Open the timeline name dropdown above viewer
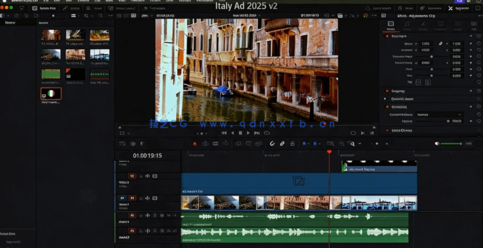This screenshot has height=248, width=483. [246, 15]
